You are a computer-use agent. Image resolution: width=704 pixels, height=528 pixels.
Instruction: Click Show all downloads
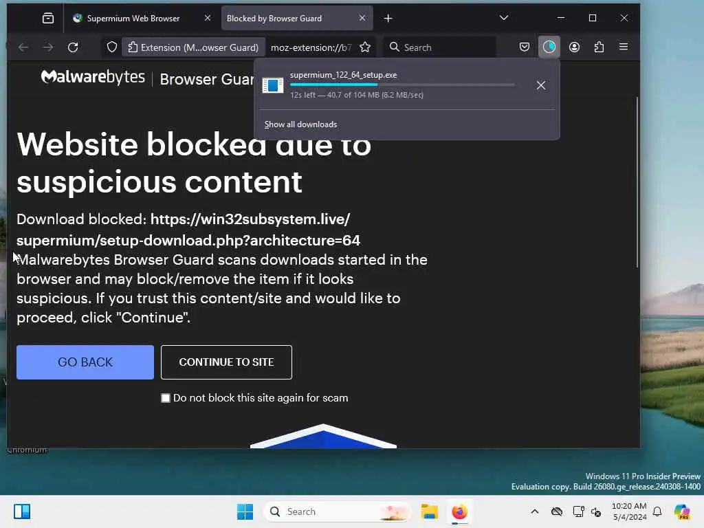[300, 124]
